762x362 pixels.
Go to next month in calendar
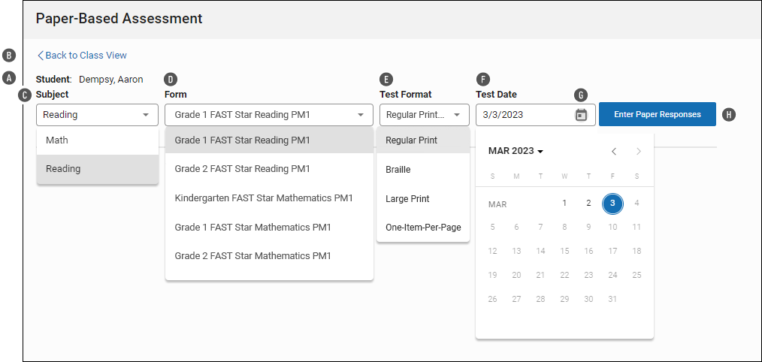pos(639,151)
